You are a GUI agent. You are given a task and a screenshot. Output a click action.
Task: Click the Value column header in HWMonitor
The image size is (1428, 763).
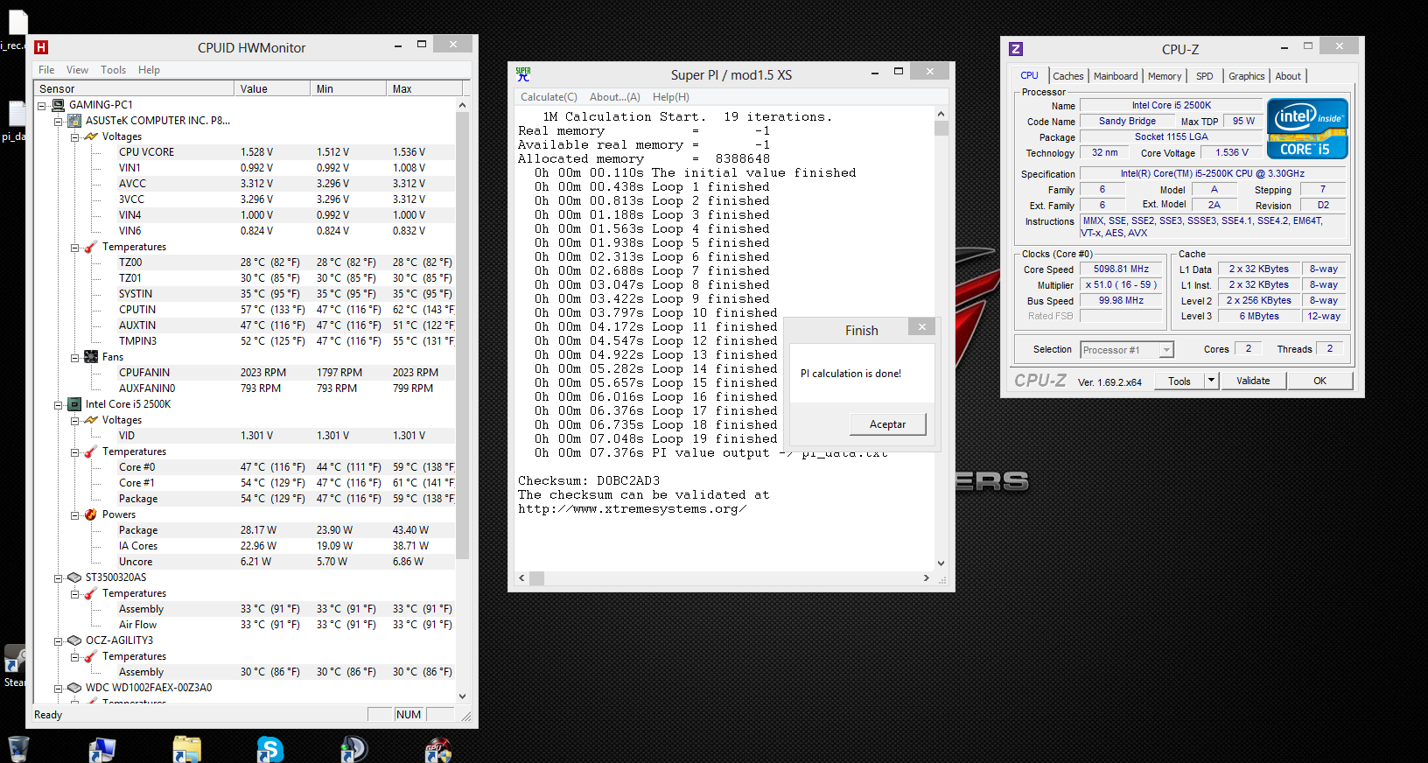(271, 88)
